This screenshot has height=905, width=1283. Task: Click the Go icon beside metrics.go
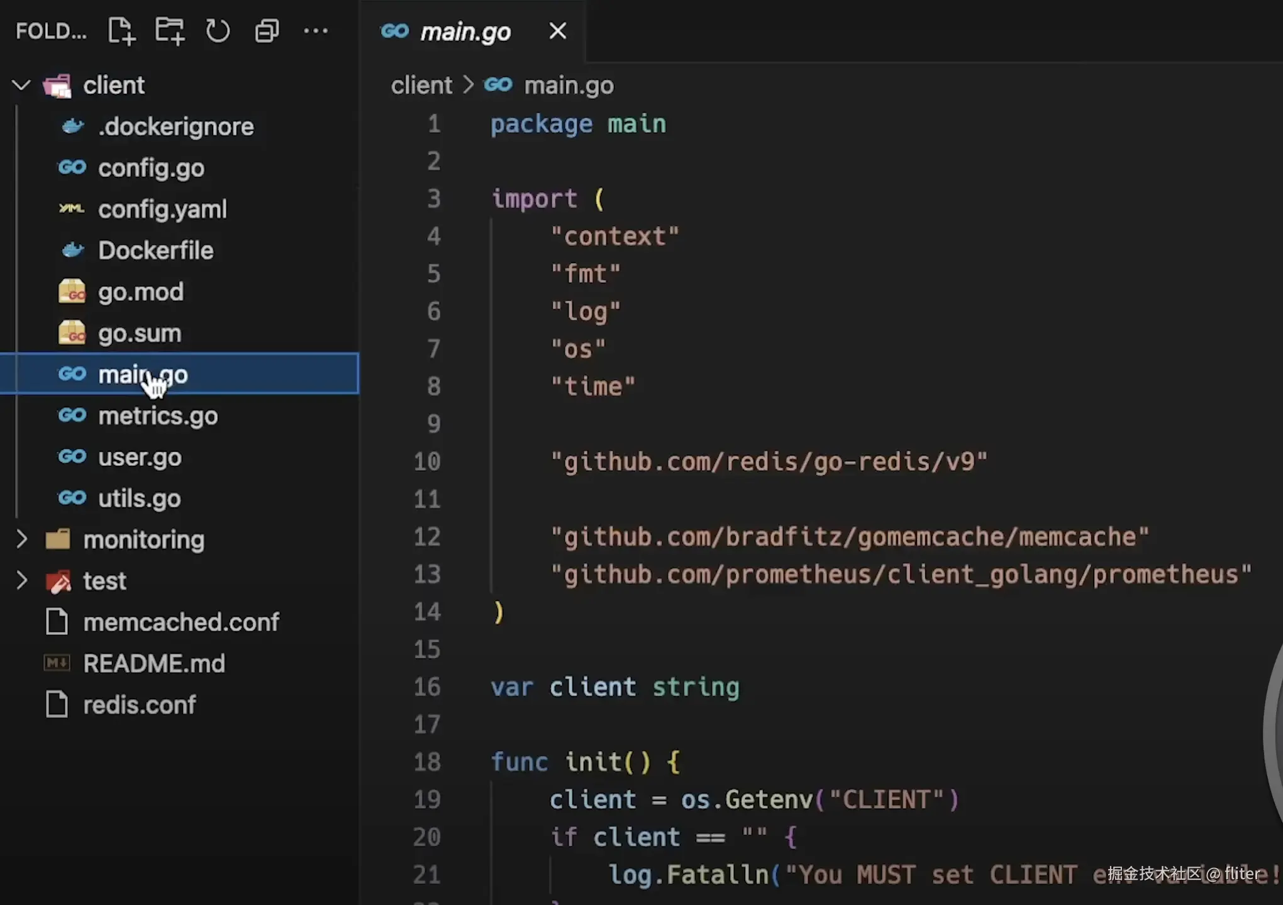72,416
